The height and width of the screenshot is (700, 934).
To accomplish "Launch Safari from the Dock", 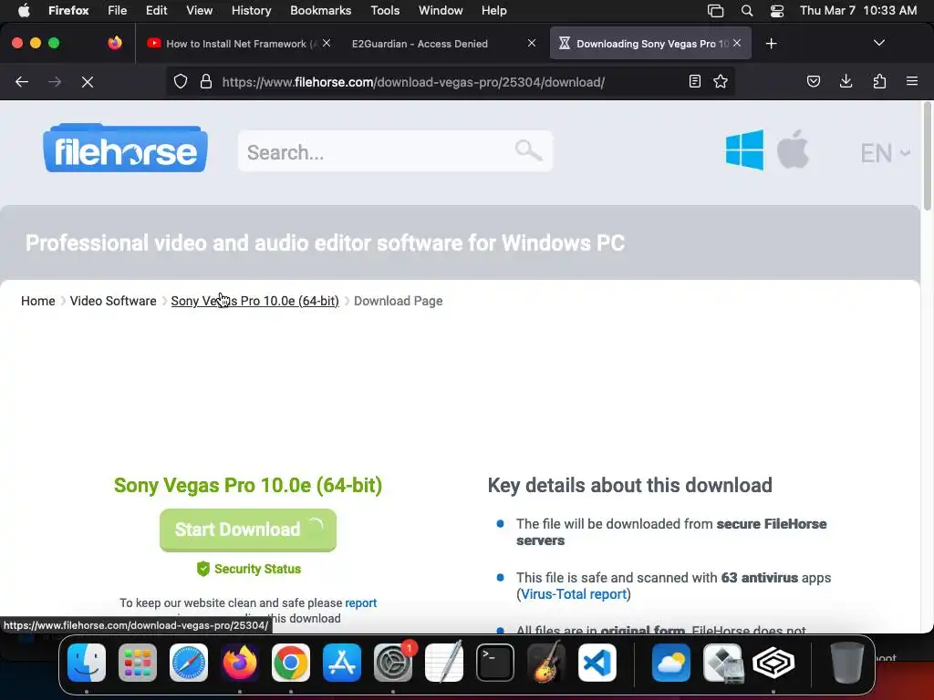I will (189, 663).
